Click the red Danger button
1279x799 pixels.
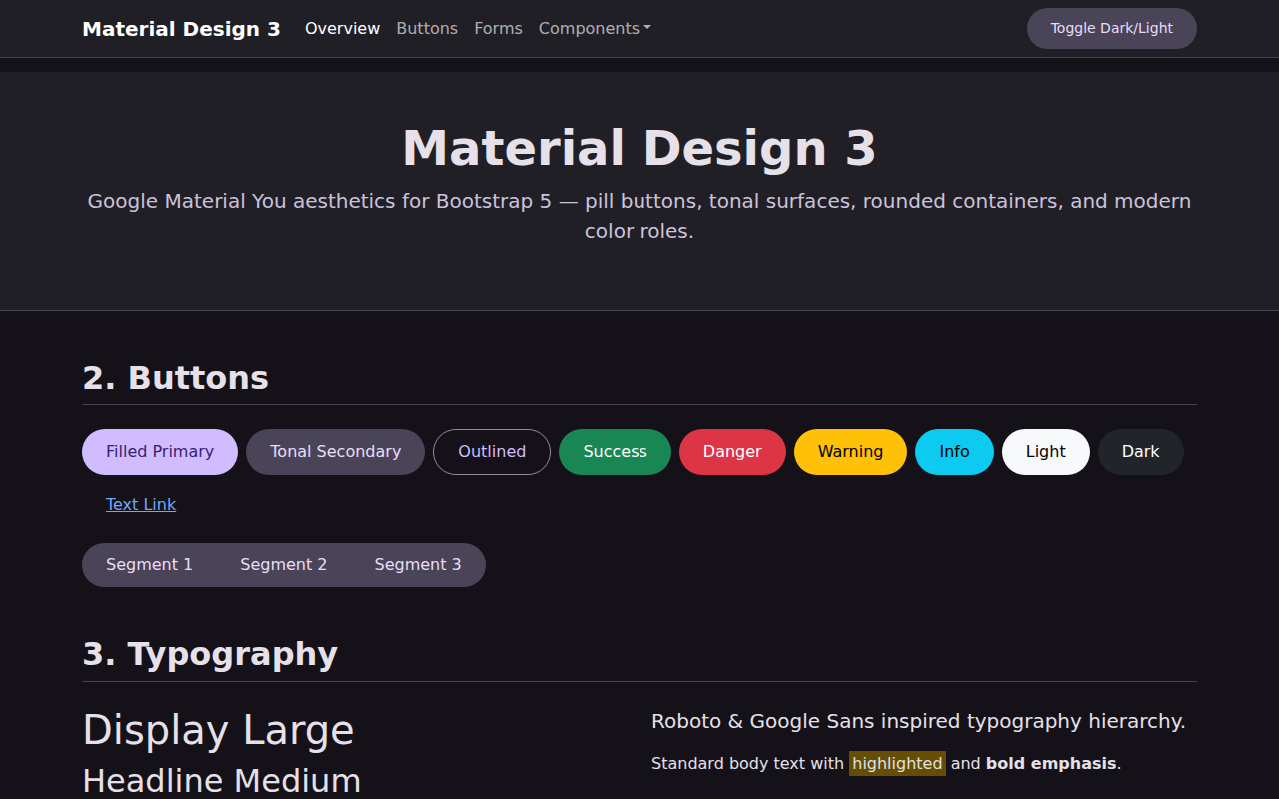[732, 452]
